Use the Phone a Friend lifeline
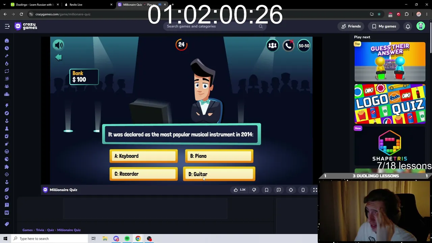The image size is (432, 243). (288, 46)
